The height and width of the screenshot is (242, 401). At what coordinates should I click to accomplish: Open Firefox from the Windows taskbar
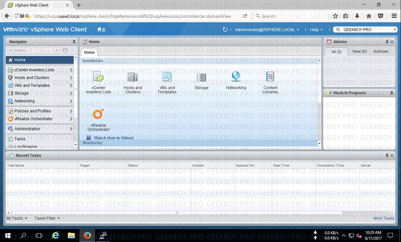tap(87, 236)
